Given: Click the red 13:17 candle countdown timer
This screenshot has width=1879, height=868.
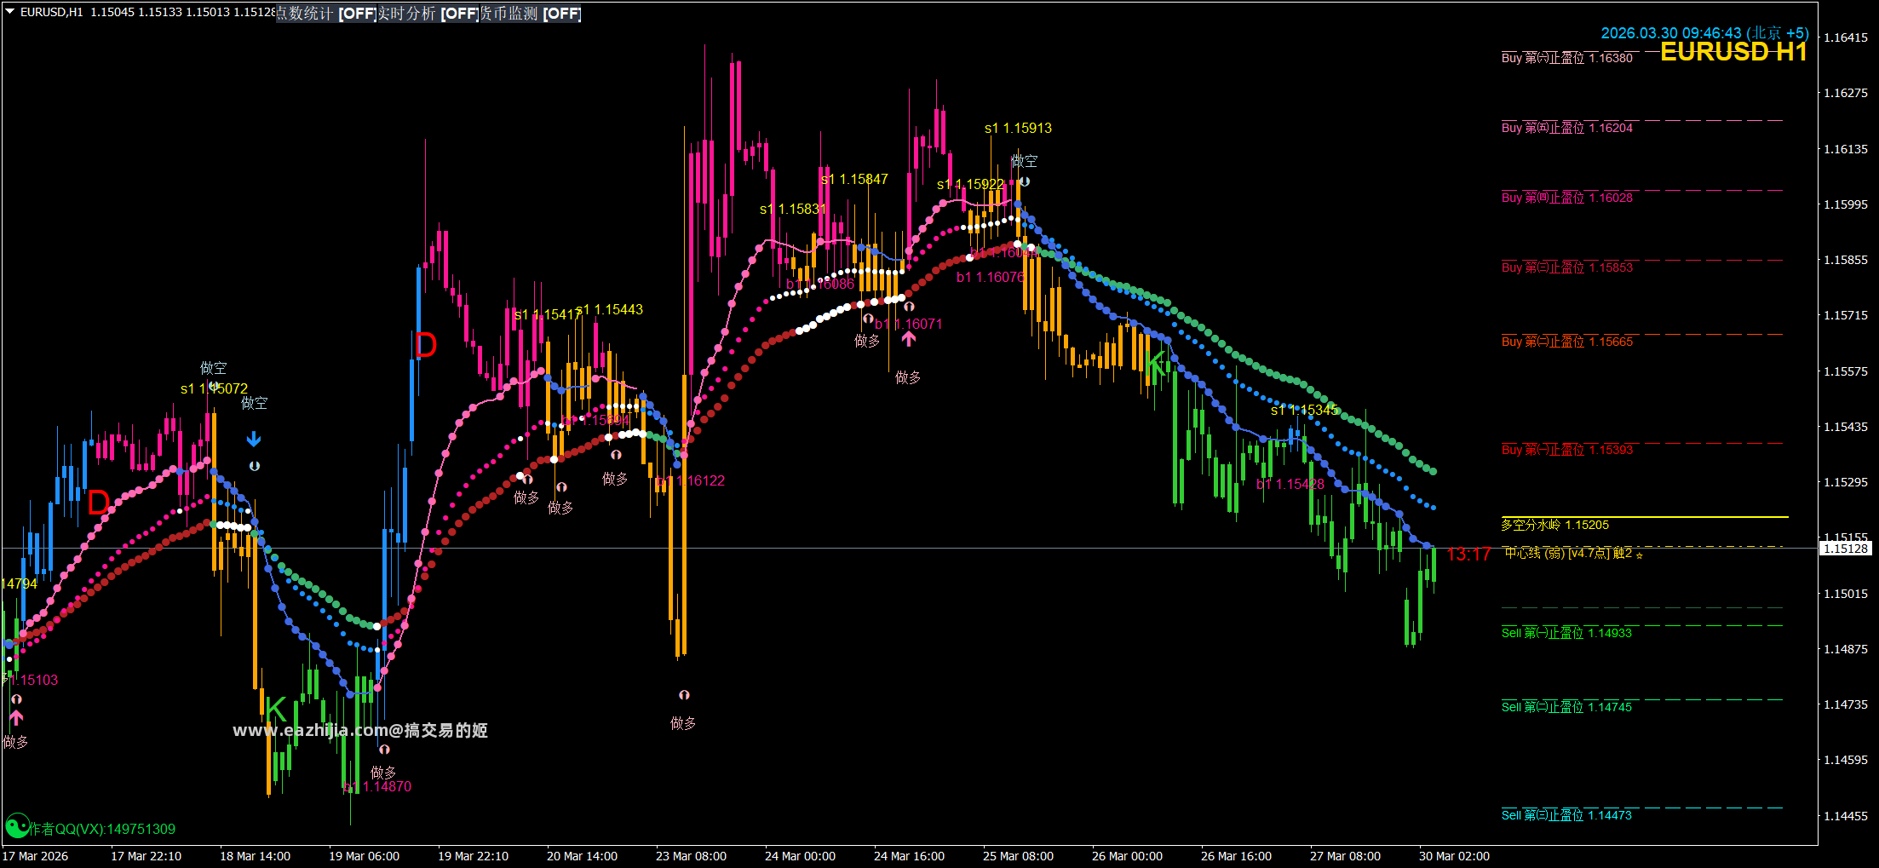Looking at the screenshot, I should pyautogui.click(x=1468, y=555).
